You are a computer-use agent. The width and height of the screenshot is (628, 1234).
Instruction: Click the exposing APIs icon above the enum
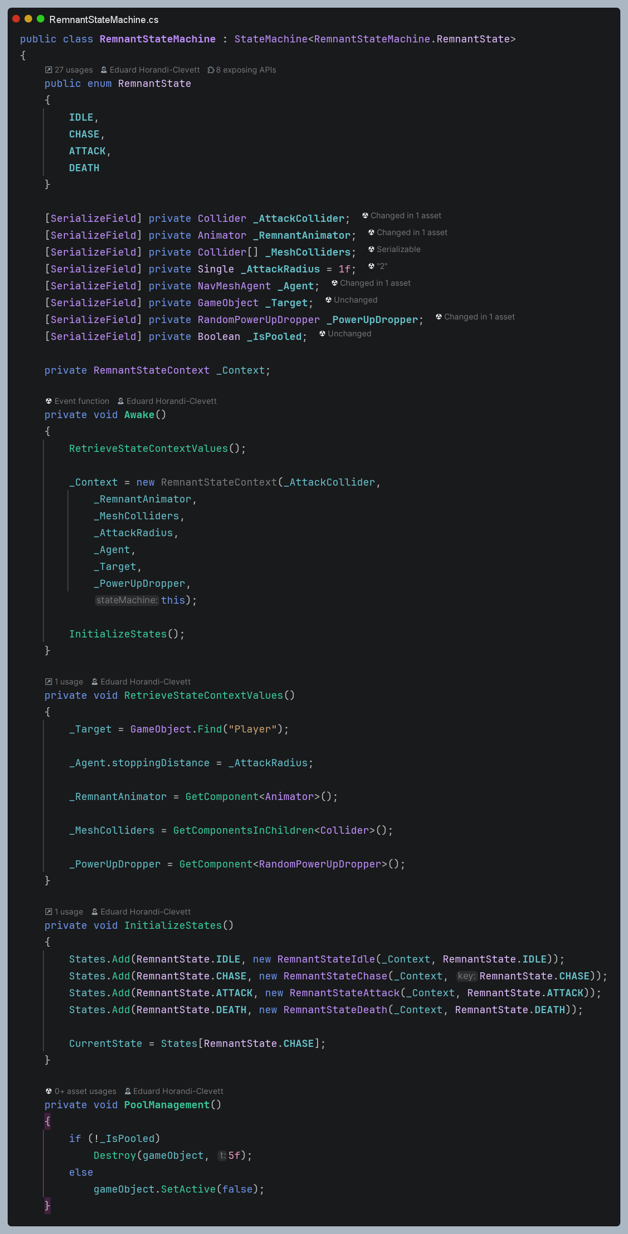pos(210,70)
